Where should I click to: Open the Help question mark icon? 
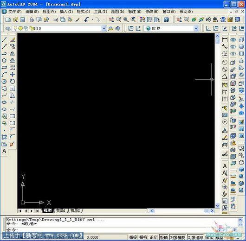166,19
